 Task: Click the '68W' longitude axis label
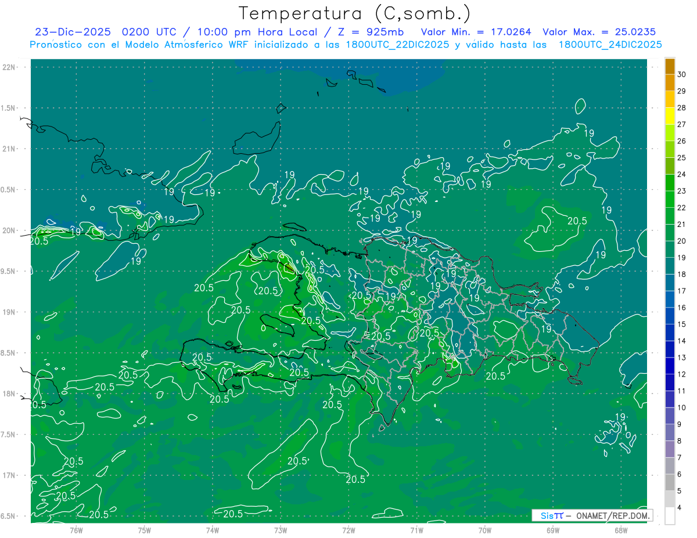click(621, 530)
